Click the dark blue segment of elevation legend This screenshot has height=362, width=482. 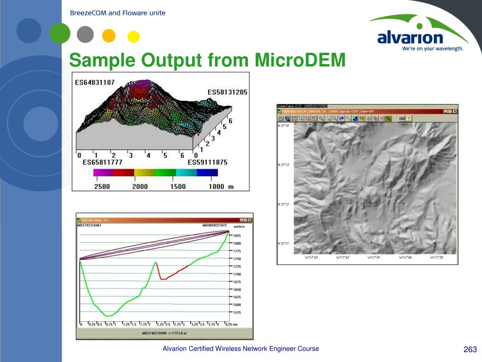pos(207,173)
